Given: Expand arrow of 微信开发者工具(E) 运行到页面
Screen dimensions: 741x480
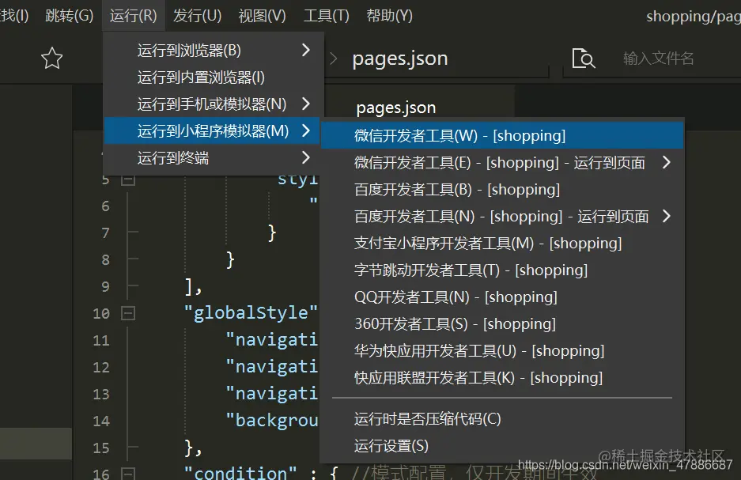Looking at the screenshot, I should [x=667, y=162].
